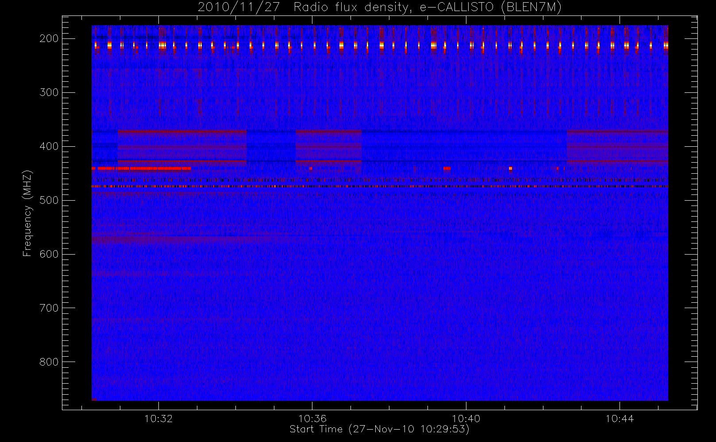716x442 pixels.
Task: Click the 10:36 time tick label
Action: click(312, 419)
